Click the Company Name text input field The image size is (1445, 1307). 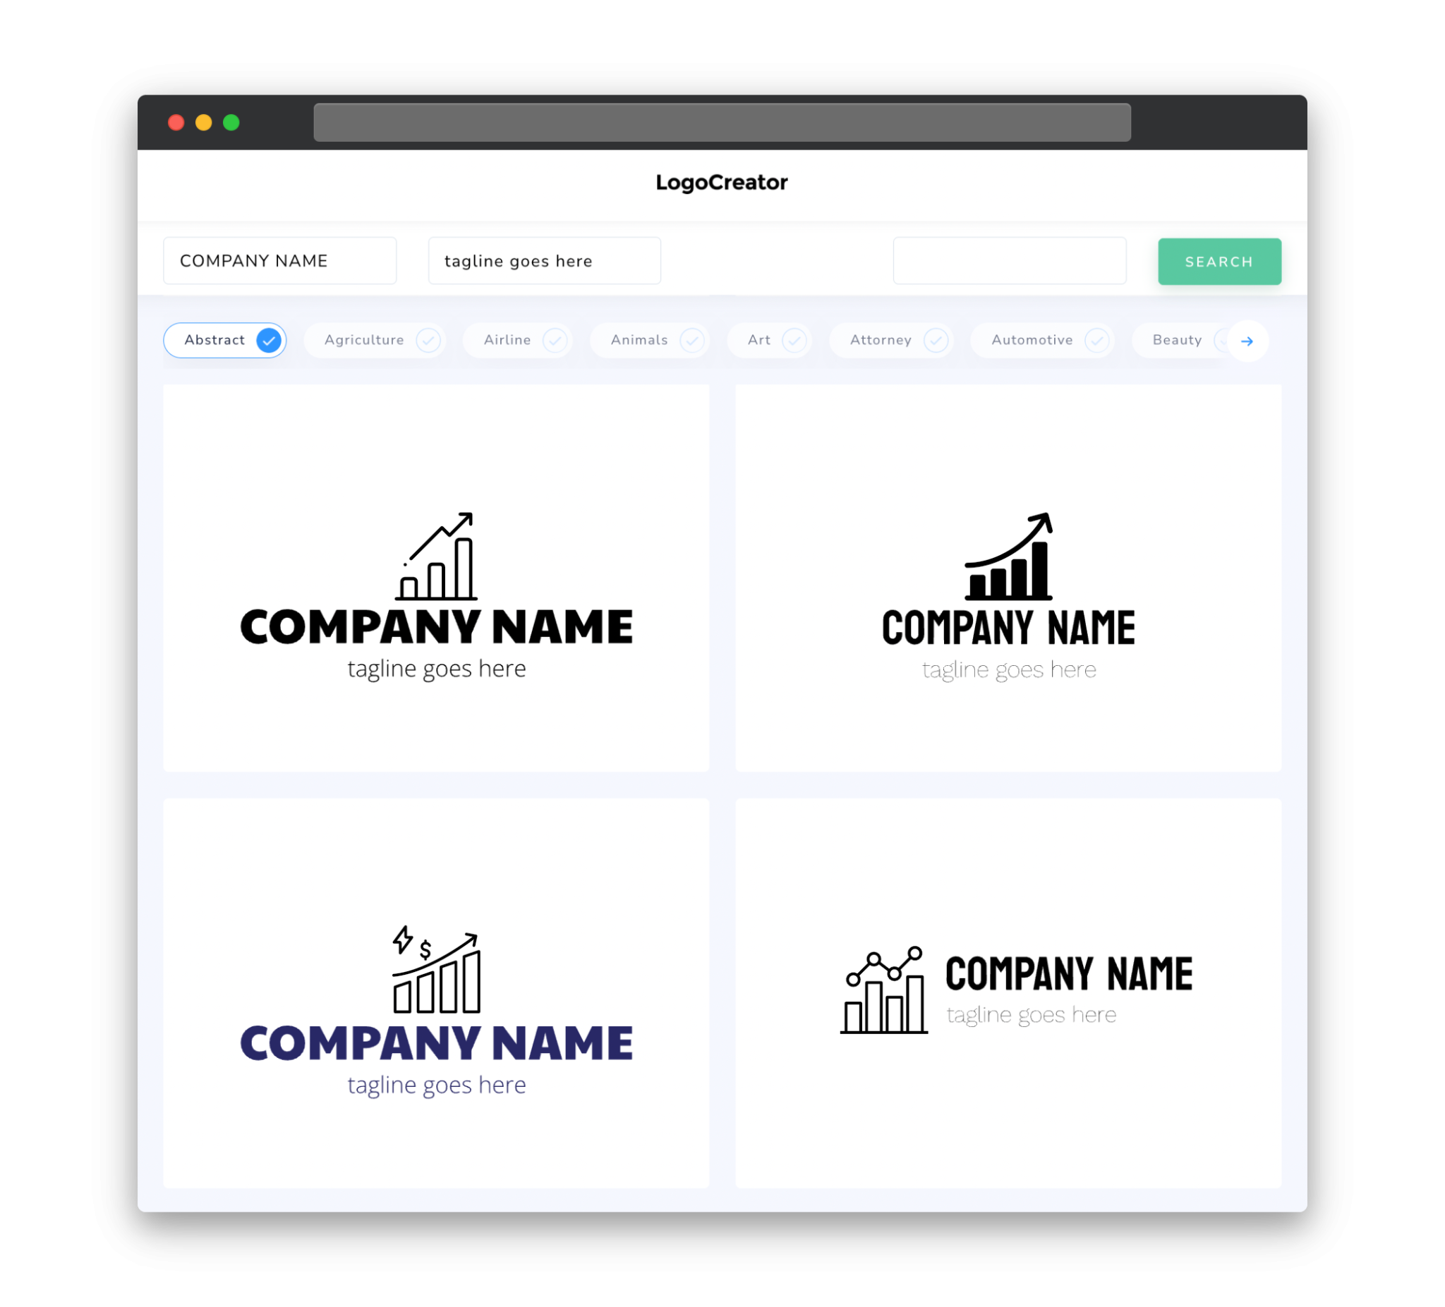coord(282,260)
